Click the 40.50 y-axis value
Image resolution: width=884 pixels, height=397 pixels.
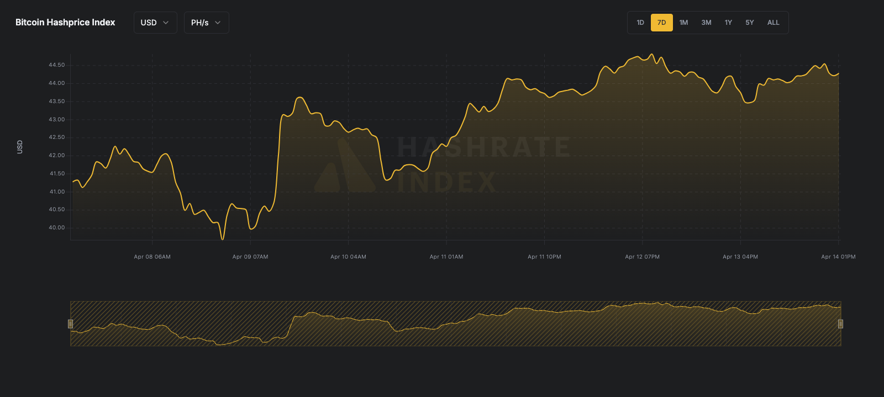pyautogui.click(x=56, y=210)
